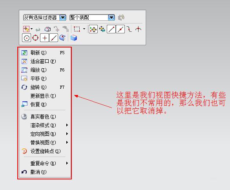Expand the 渲染样式(D) submenu

(x=44, y=125)
